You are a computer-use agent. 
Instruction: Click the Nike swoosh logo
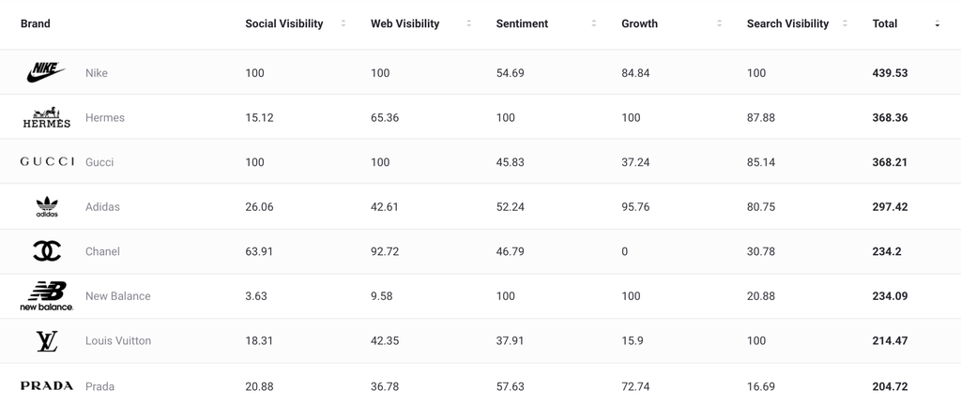pos(46,72)
